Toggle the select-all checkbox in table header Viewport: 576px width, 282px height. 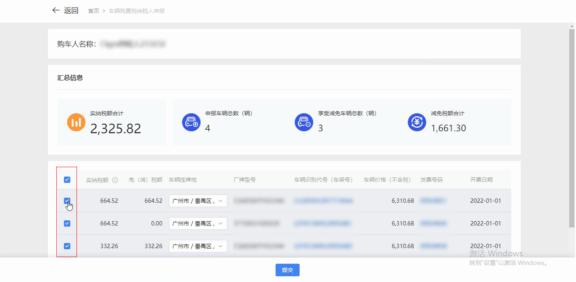67,180
